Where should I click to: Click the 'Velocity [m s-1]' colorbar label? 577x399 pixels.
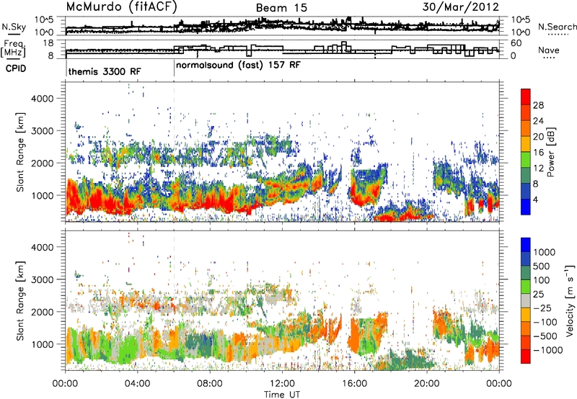click(x=570, y=300)
